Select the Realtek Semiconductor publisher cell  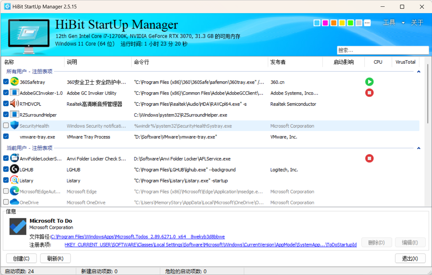(x=293, y=104)
